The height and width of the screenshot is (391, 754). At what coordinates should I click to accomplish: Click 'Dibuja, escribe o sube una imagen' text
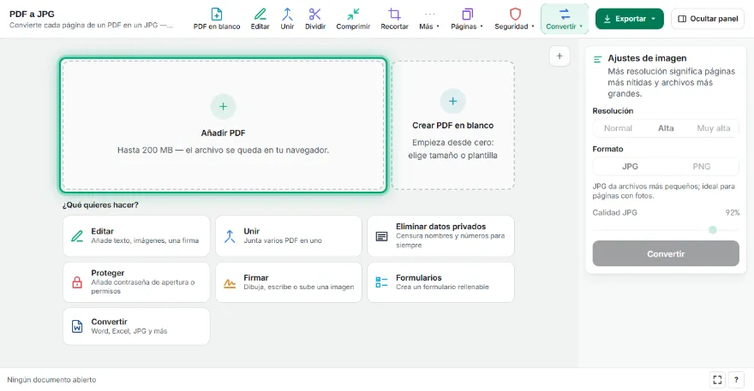tap(299, 287)
